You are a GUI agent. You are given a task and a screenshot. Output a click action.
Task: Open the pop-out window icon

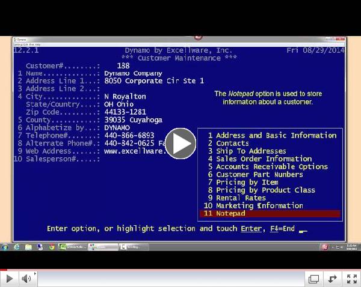[x=313, y=279]
